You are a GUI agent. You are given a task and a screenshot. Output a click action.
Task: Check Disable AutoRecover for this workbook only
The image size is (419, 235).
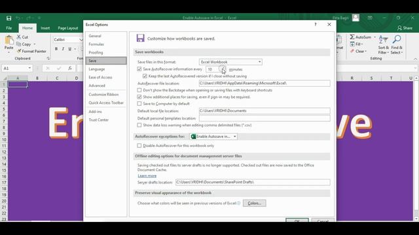coord(139,146)
